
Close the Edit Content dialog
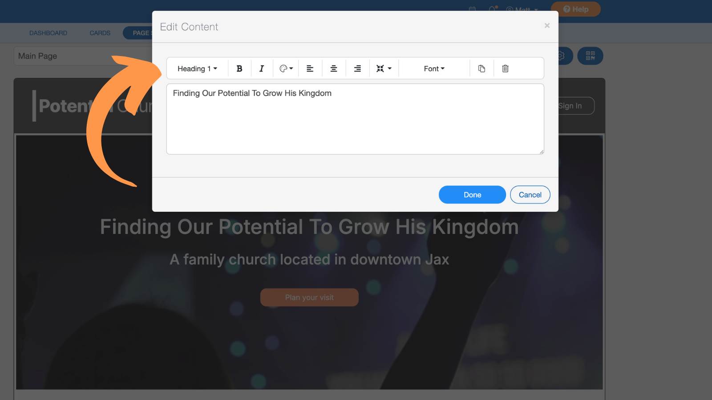(x=547, y=25)
